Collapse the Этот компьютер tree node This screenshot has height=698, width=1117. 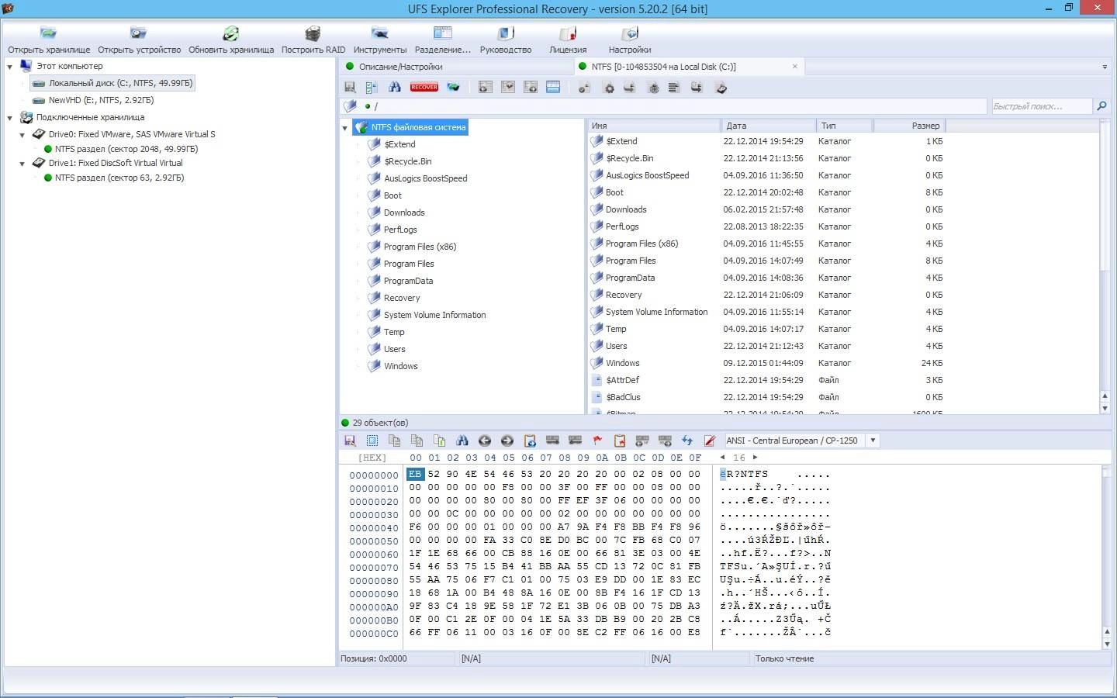tap(9, 67)
